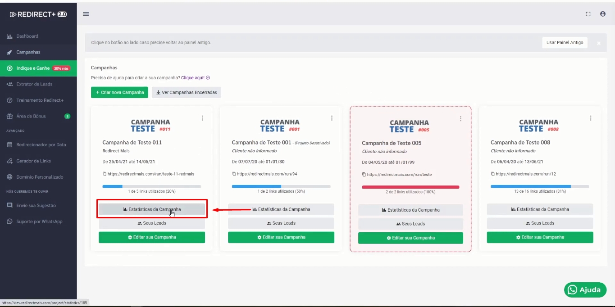Copy link icon for Campanha de Teste 011
The width and height of the screenshot is (615, 307).
(105, 174)
